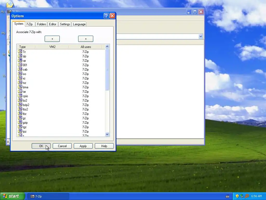Select the bzip2 file type icon

click(20, 104)
